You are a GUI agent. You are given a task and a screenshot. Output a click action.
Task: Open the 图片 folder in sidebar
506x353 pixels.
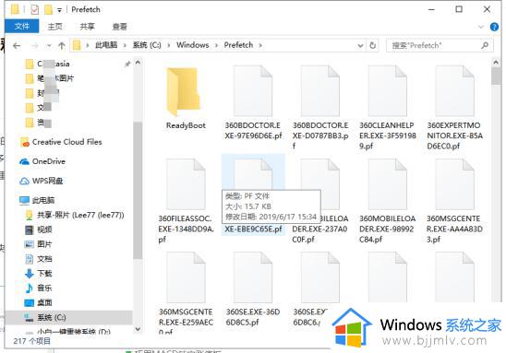39,244
